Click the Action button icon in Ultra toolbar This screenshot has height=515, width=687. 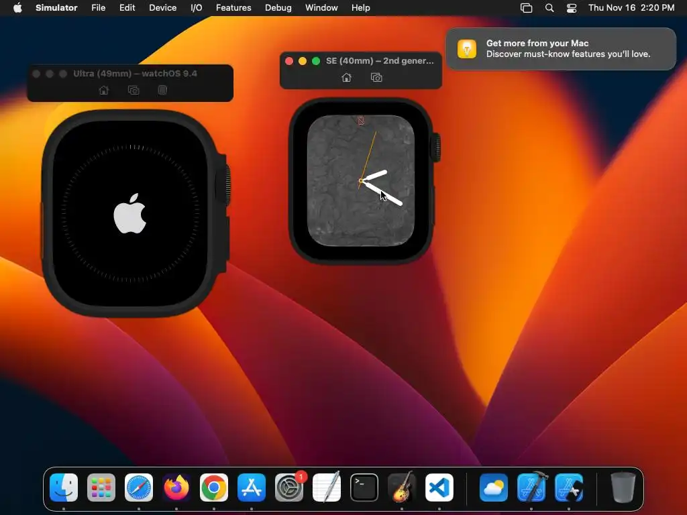pos(162,91)
